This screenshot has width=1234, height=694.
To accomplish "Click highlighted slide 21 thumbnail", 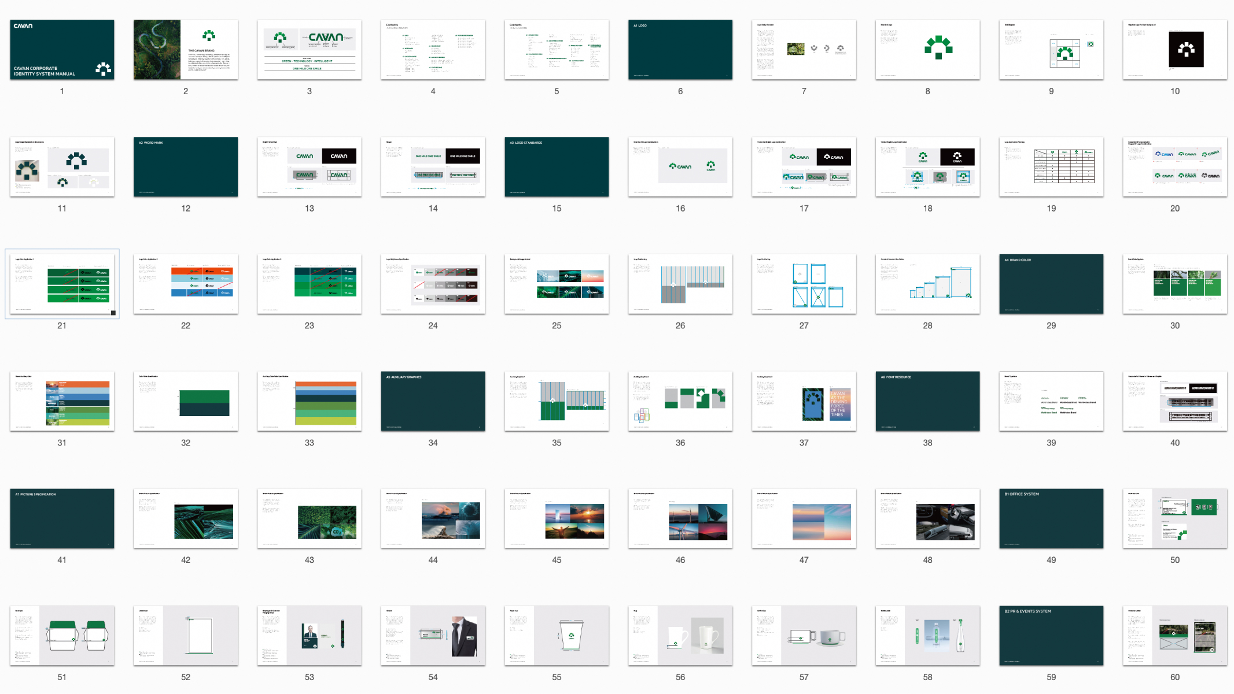I will click(x=62, y=284).
